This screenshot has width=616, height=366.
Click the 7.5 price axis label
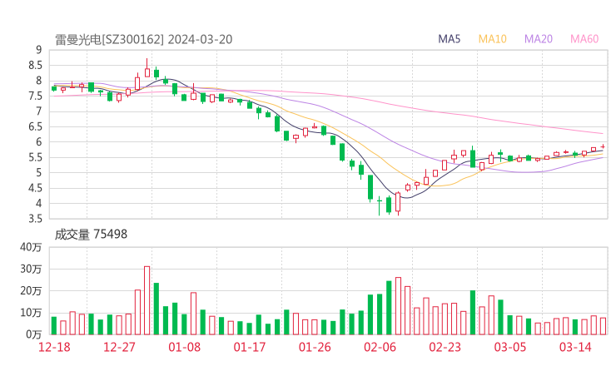coord(35,96)
